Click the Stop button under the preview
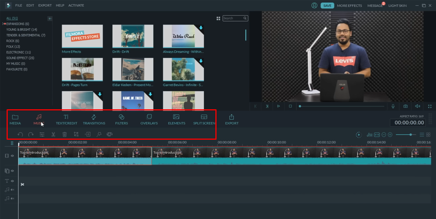The height and width of the screenshot is (219, 436). coord(290,106)
